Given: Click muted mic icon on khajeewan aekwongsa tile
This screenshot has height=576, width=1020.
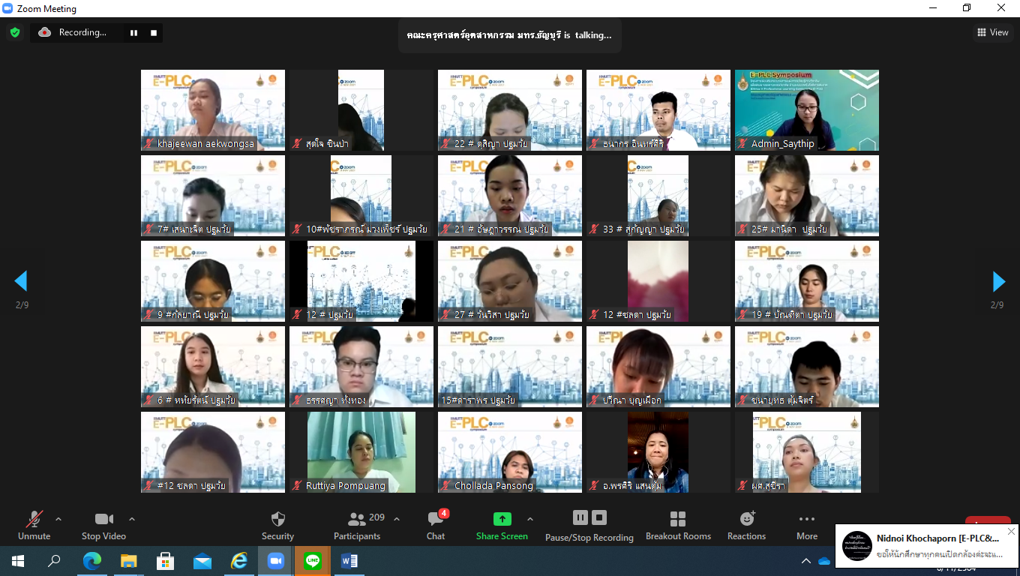Looking at the screenshot, I should (149, 144).
